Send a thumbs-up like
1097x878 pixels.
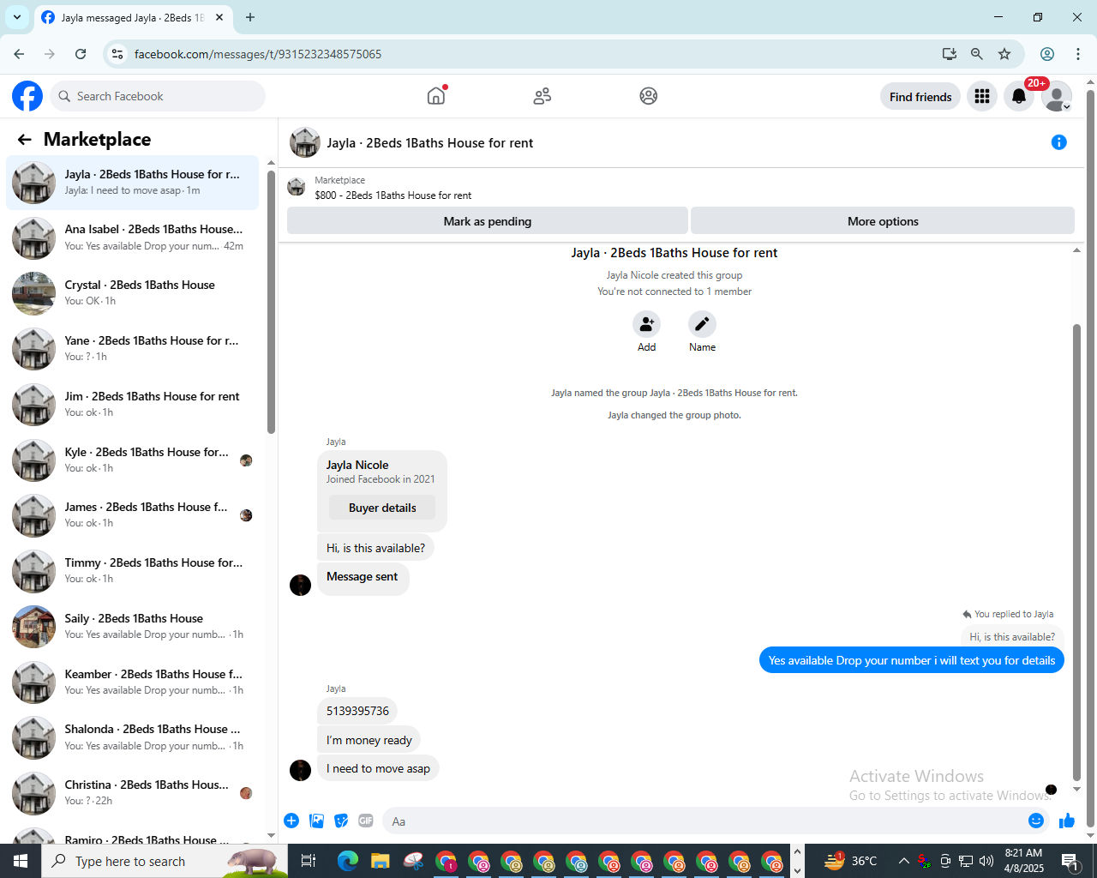(x=1067, y=821)
